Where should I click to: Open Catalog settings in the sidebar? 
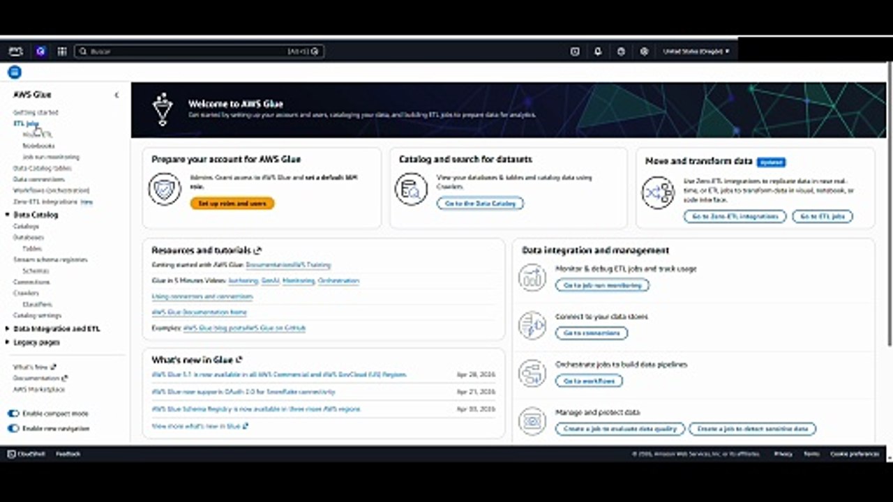pyautogui.click(x=37, y=315)
